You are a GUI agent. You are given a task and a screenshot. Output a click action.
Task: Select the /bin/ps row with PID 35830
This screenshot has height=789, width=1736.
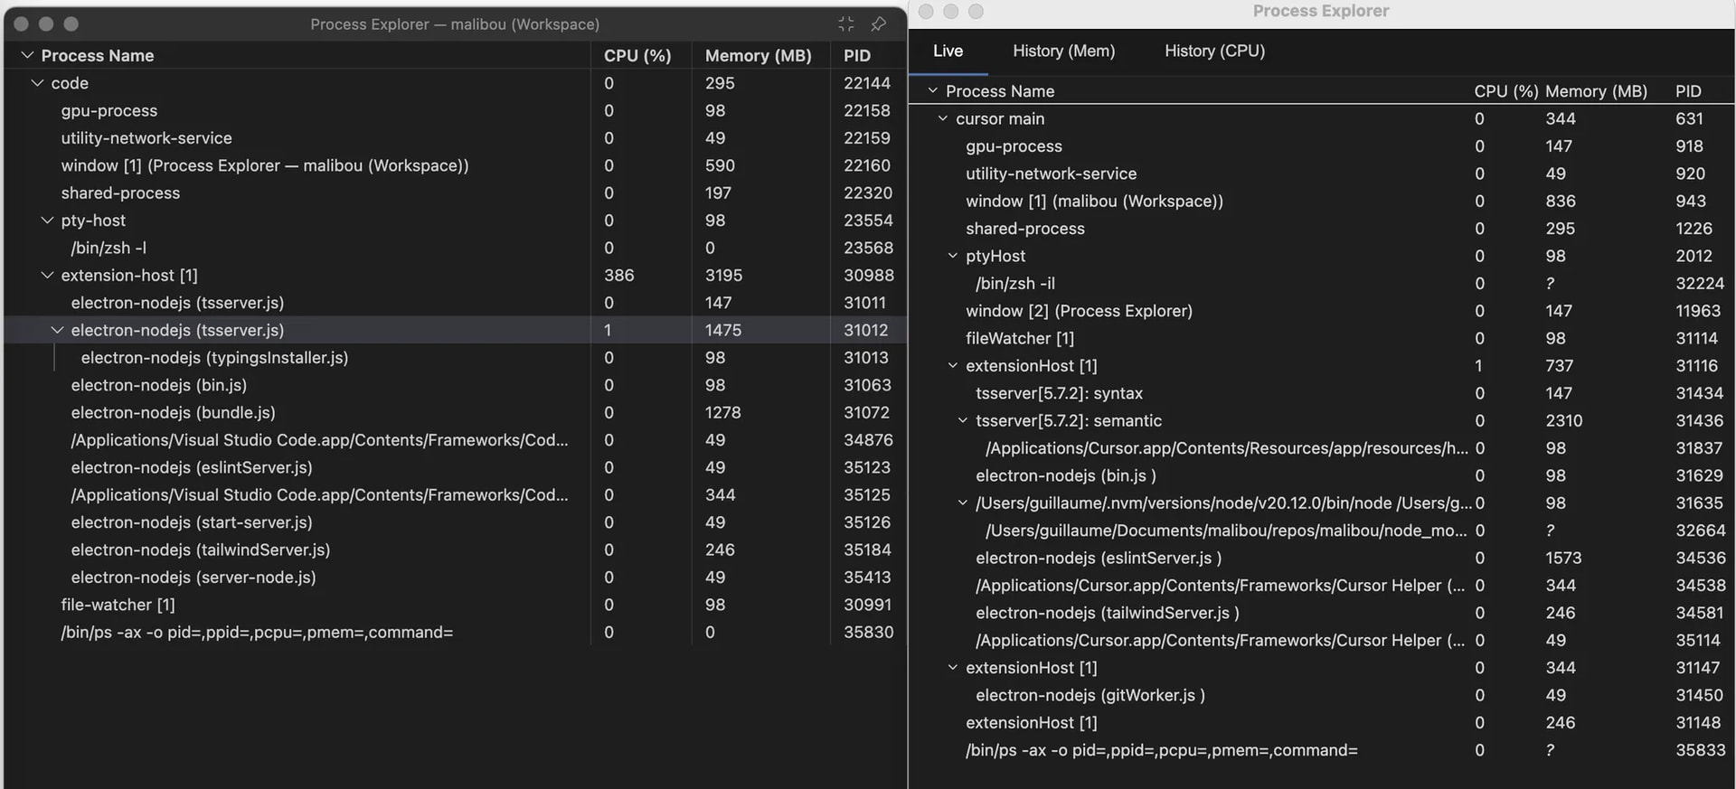(456, 633)
